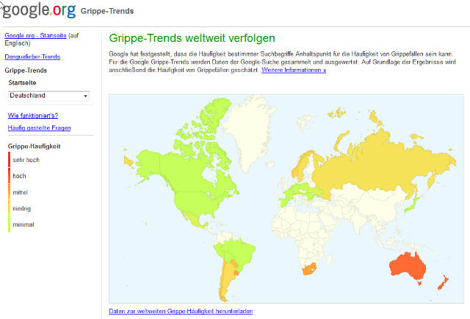Open the Wie funktioniert's? link
The image size is (470, 319).
[33, 116]
